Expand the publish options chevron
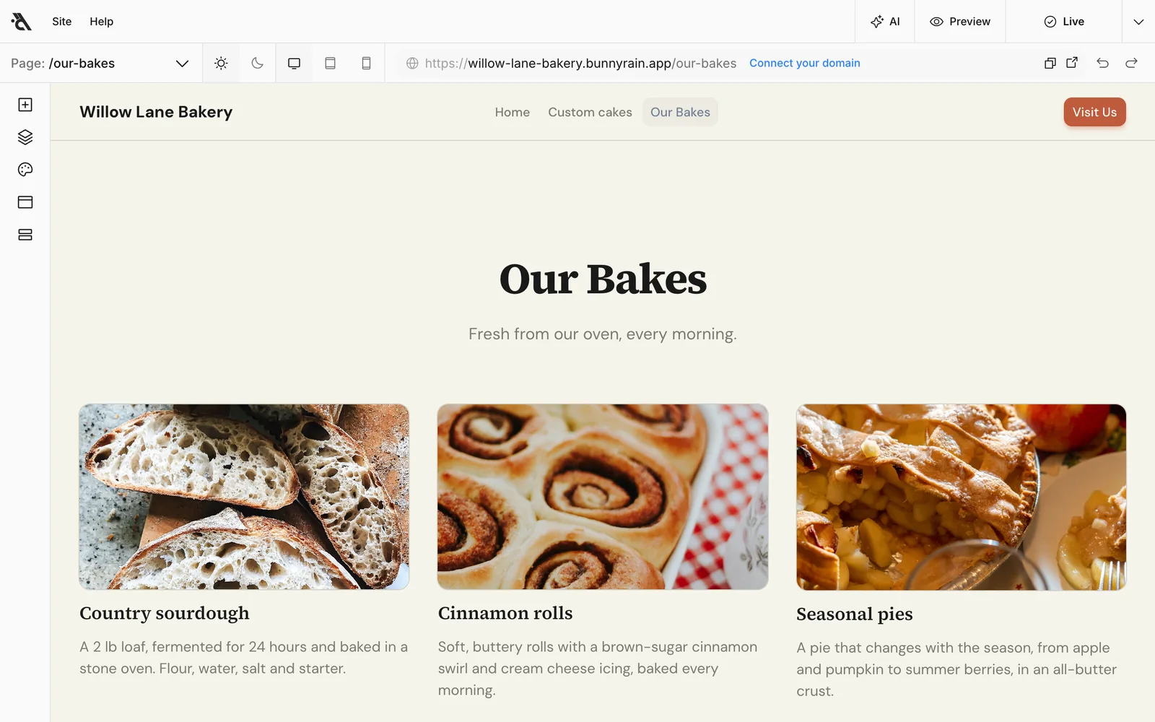Screen dimensions: 1155x722 (1138, 22)
